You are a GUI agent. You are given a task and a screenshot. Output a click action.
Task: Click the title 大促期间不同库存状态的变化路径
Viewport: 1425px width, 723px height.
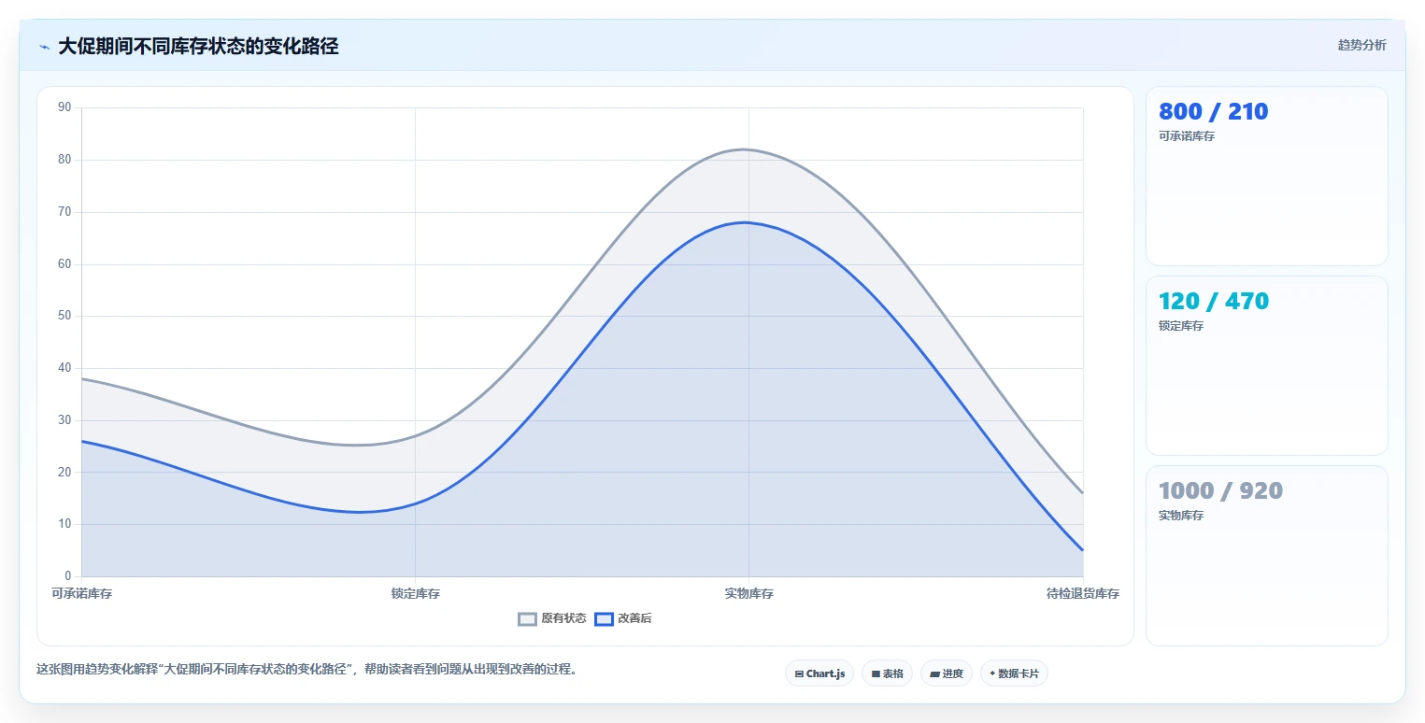click(x=198, y=47)
